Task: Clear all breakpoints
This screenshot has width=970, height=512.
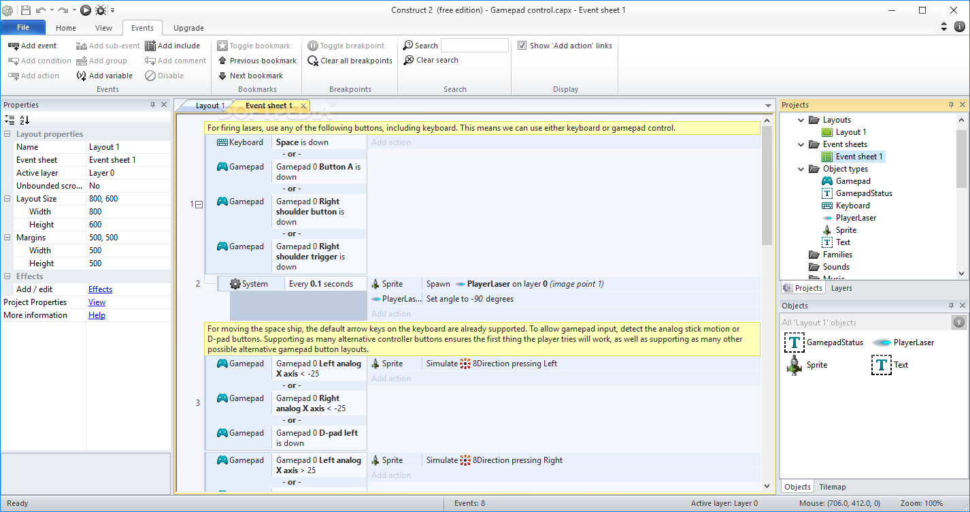Action: point(350,61)
